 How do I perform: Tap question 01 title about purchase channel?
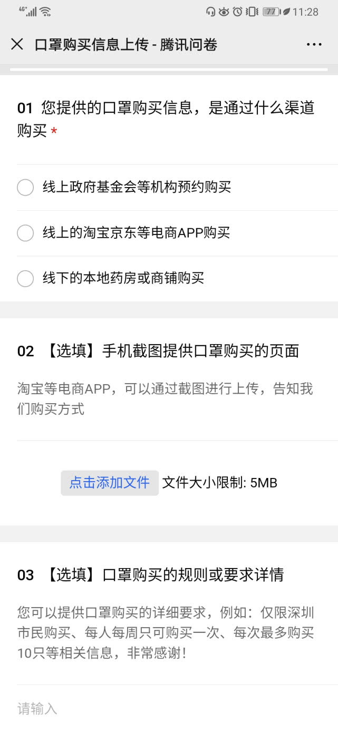(166, 119)
